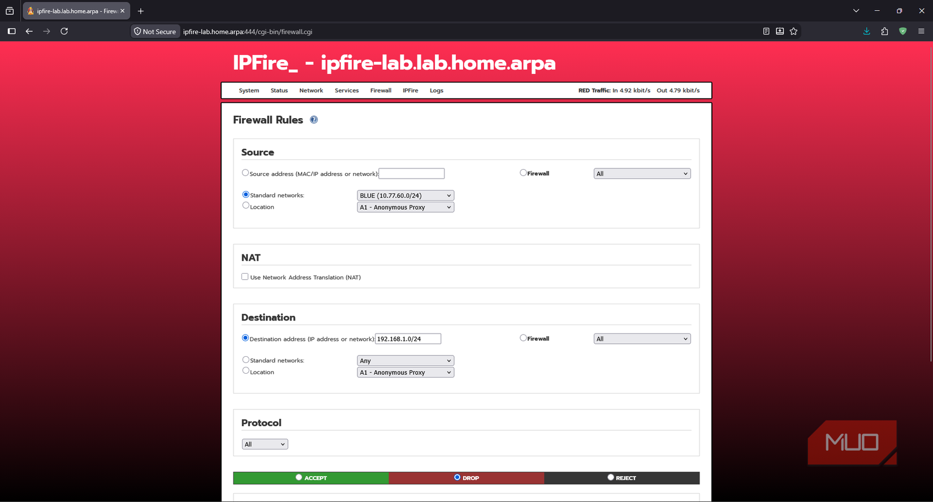Close the ipfire-lab browser tab
The image size is (933, 502).
[x=122, y=11]
